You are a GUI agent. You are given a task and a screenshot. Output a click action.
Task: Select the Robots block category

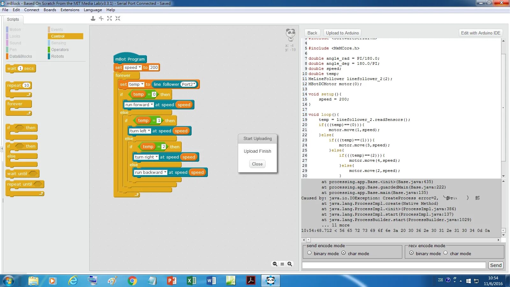(65, 56)
